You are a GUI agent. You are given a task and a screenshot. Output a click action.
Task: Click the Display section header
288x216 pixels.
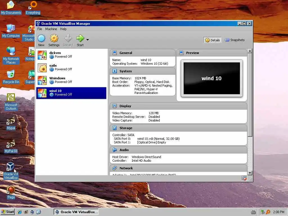[x=179, y=106]
